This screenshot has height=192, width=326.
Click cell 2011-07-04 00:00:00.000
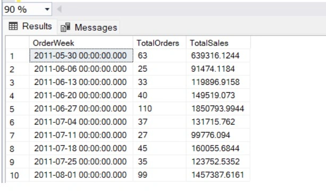click(x=81, y=122)
